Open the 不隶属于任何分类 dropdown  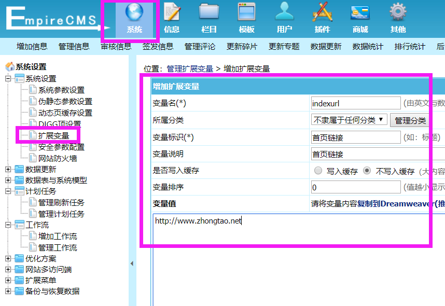tap(349, 120)
